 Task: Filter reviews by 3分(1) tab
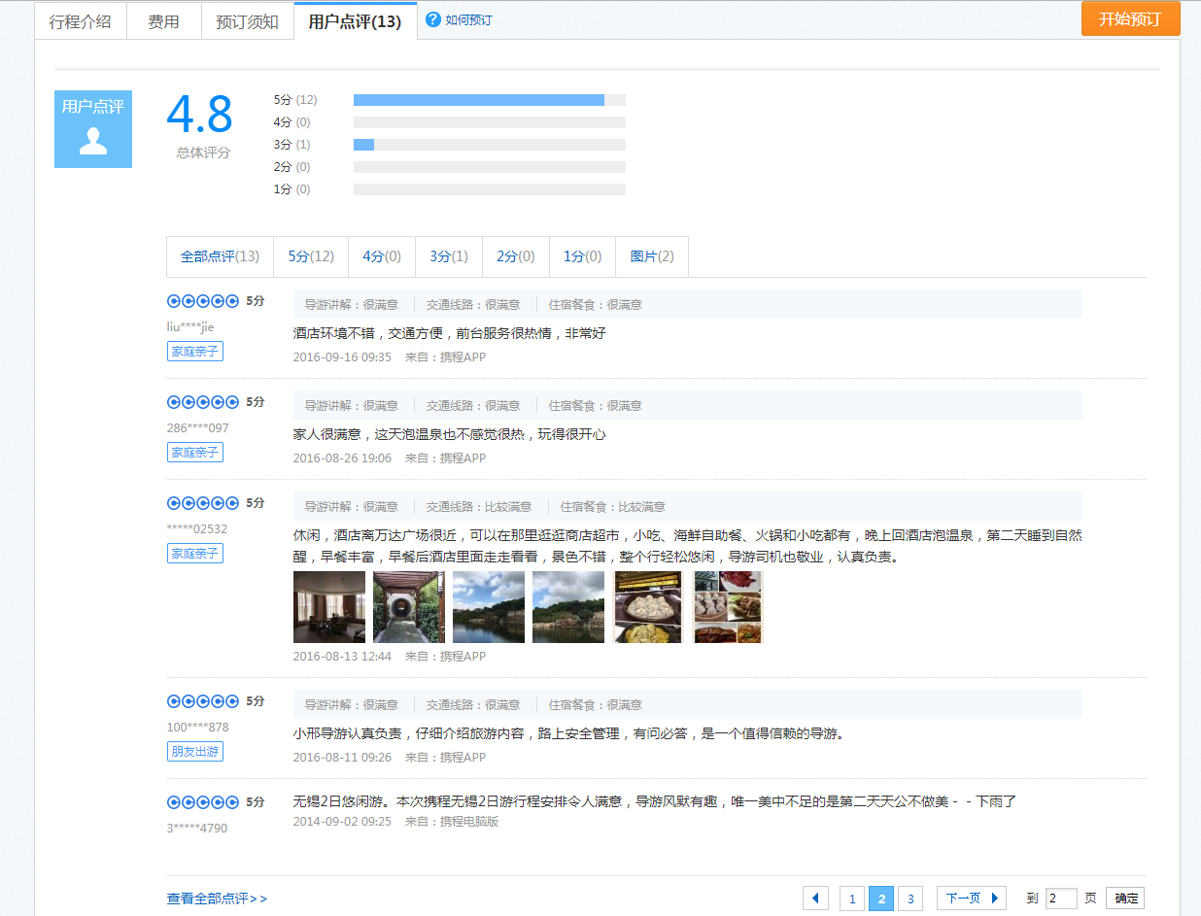449,256
